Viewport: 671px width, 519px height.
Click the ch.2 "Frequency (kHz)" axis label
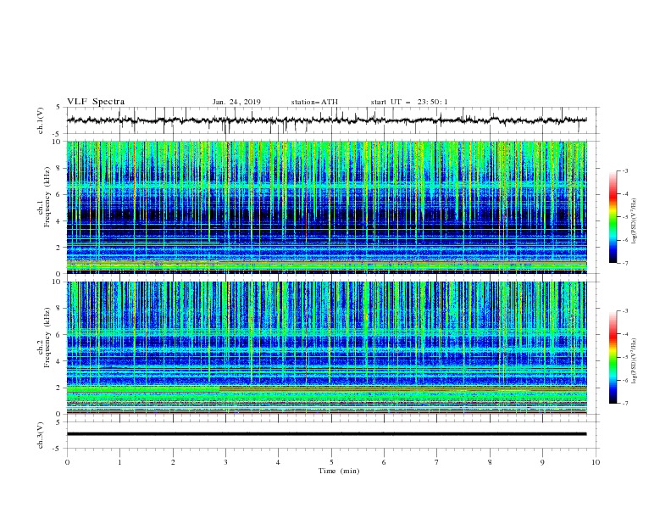47,337
